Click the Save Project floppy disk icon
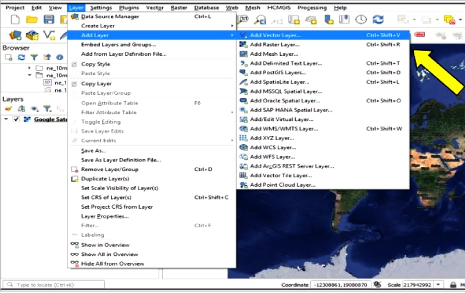The width and height of the screenshot is (465, 293). click(49, 20)
